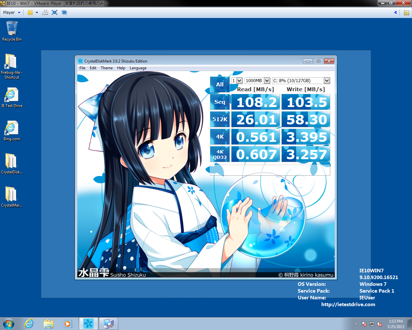Click the Read [MB/s] column header

pos(256,89)
